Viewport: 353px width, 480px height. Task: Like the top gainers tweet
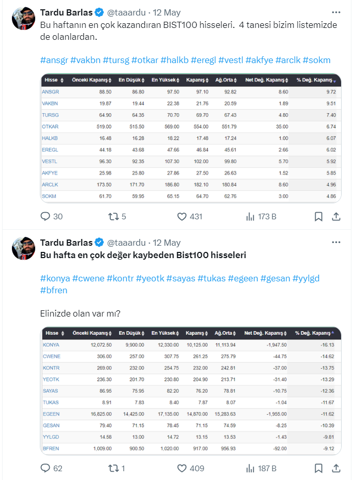click(182, 216)
